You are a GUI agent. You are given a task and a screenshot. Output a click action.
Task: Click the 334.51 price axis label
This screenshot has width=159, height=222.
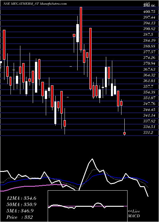(x=149, y=127)
